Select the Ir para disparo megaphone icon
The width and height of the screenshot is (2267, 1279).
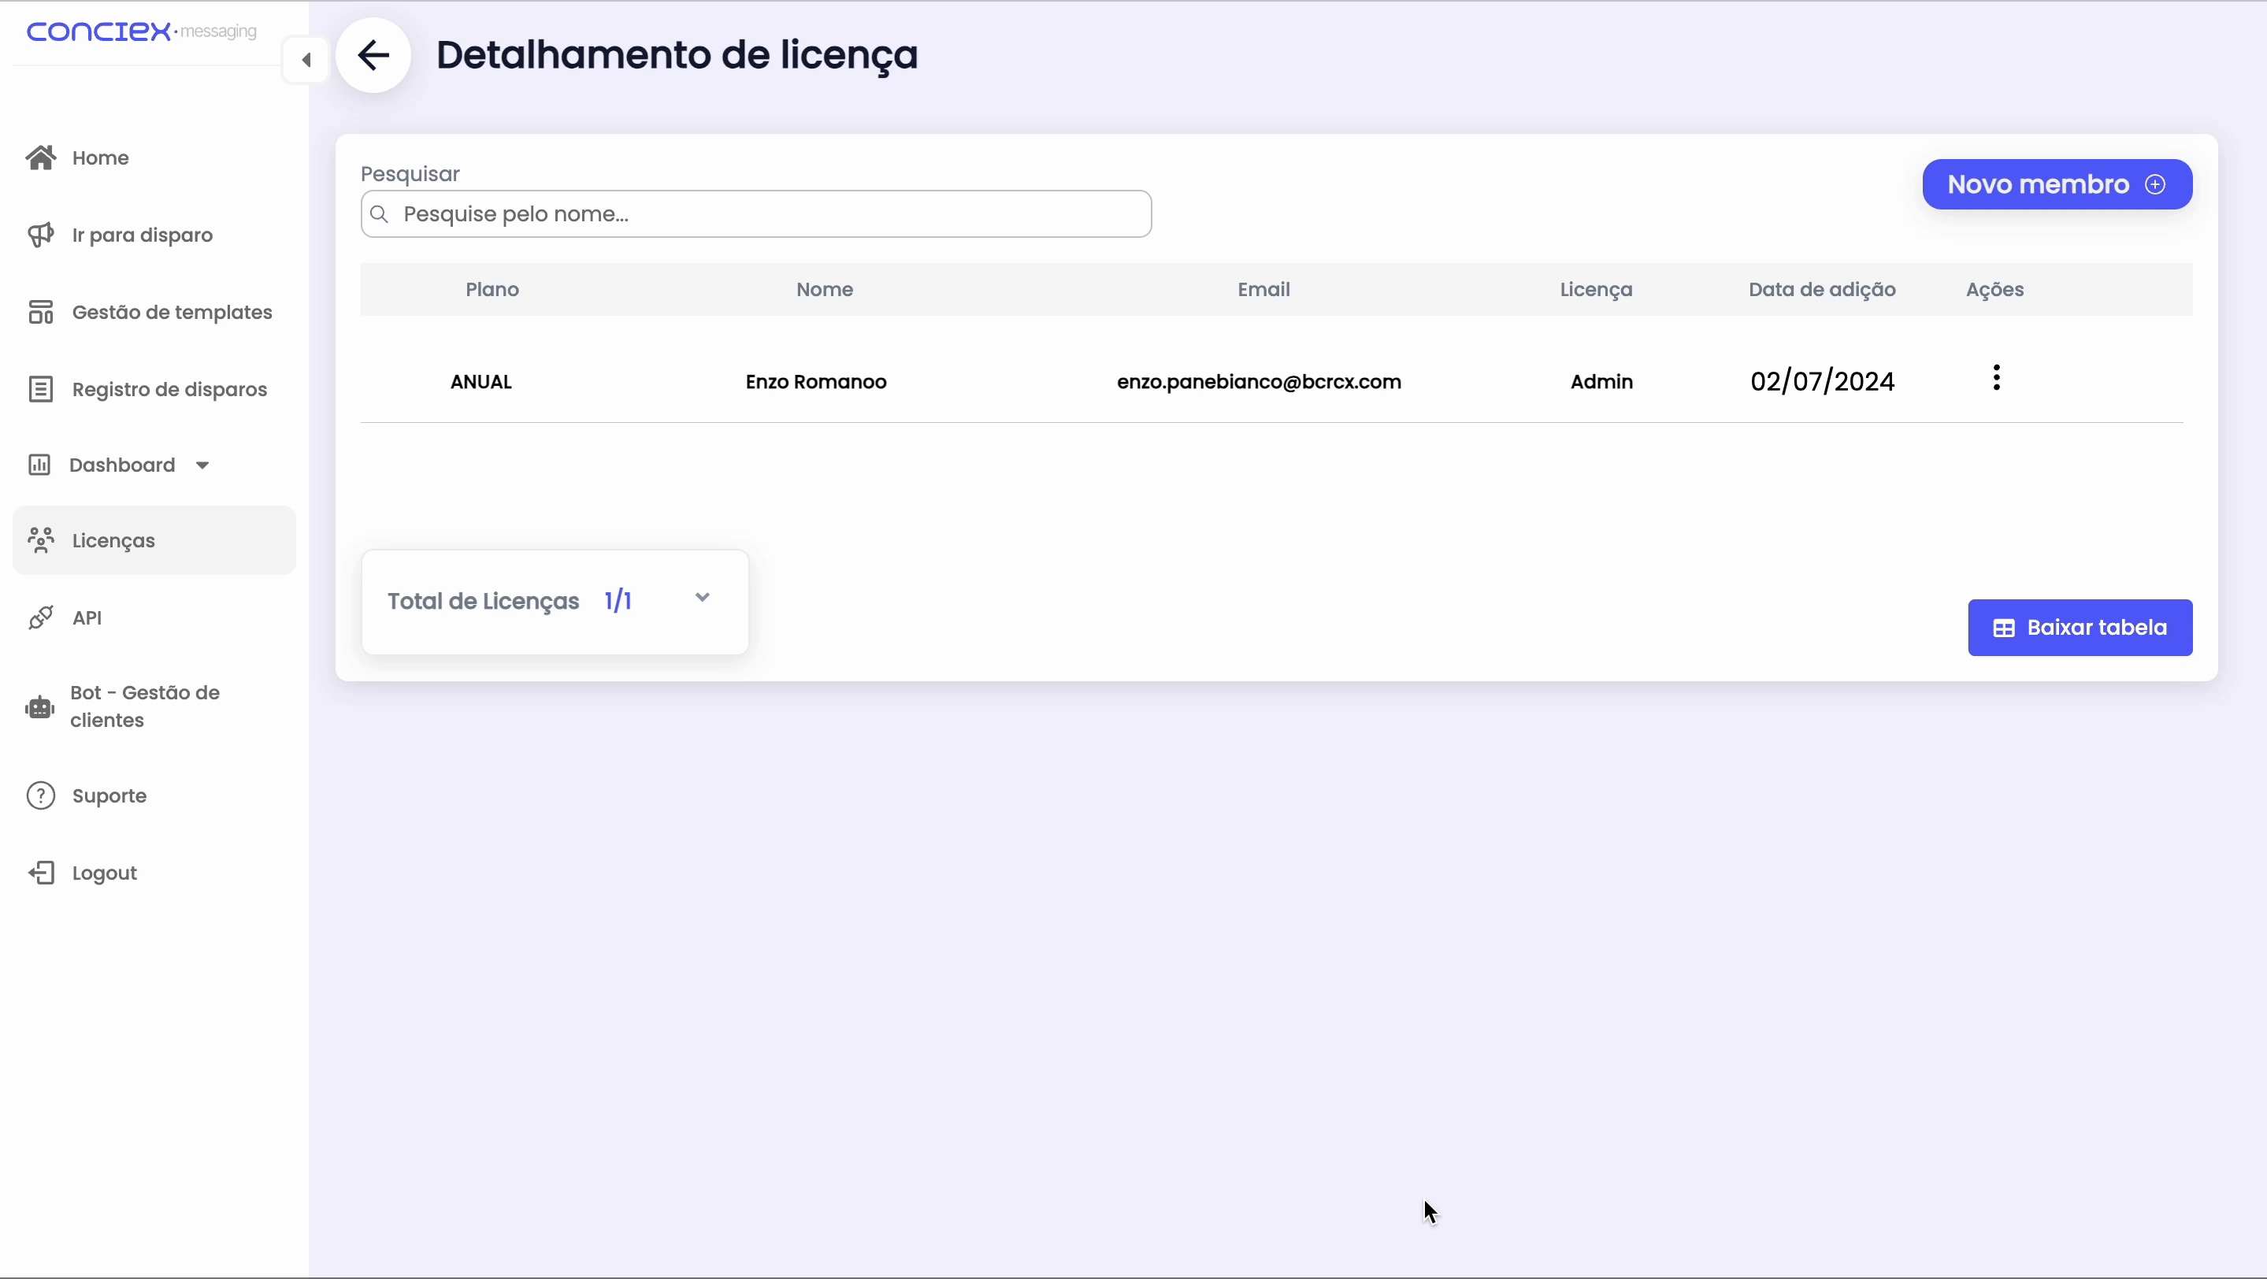tap(40, 234)
